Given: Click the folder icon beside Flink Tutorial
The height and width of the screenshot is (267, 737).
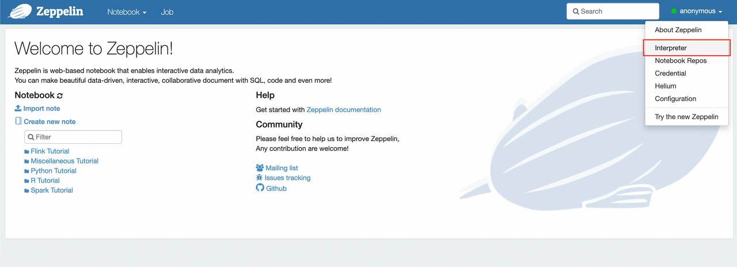Looking at the screenshot, I should click(x=26, y=151).
